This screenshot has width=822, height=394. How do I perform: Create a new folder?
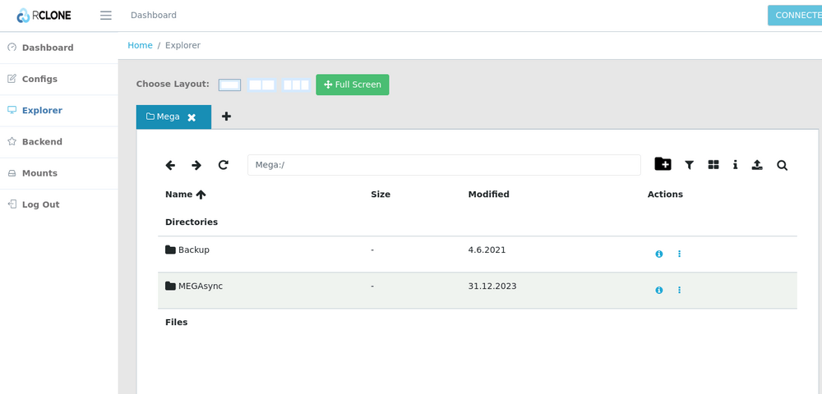click(663, 164)
